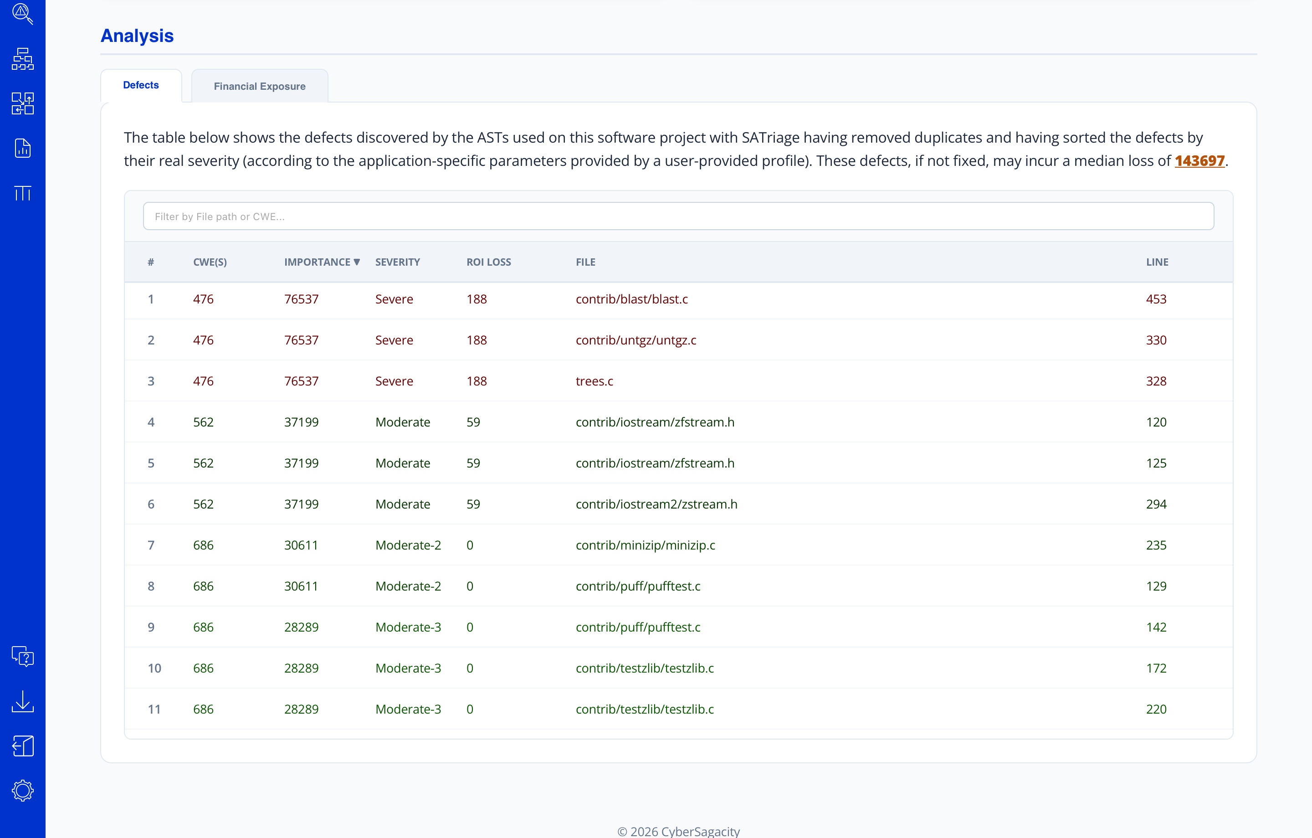1312x838 pixels.
Task: Open the help chat question icon
Action: pyautogui.click(x=22, y=657)
